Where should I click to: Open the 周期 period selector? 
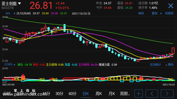tap(124, 93)
